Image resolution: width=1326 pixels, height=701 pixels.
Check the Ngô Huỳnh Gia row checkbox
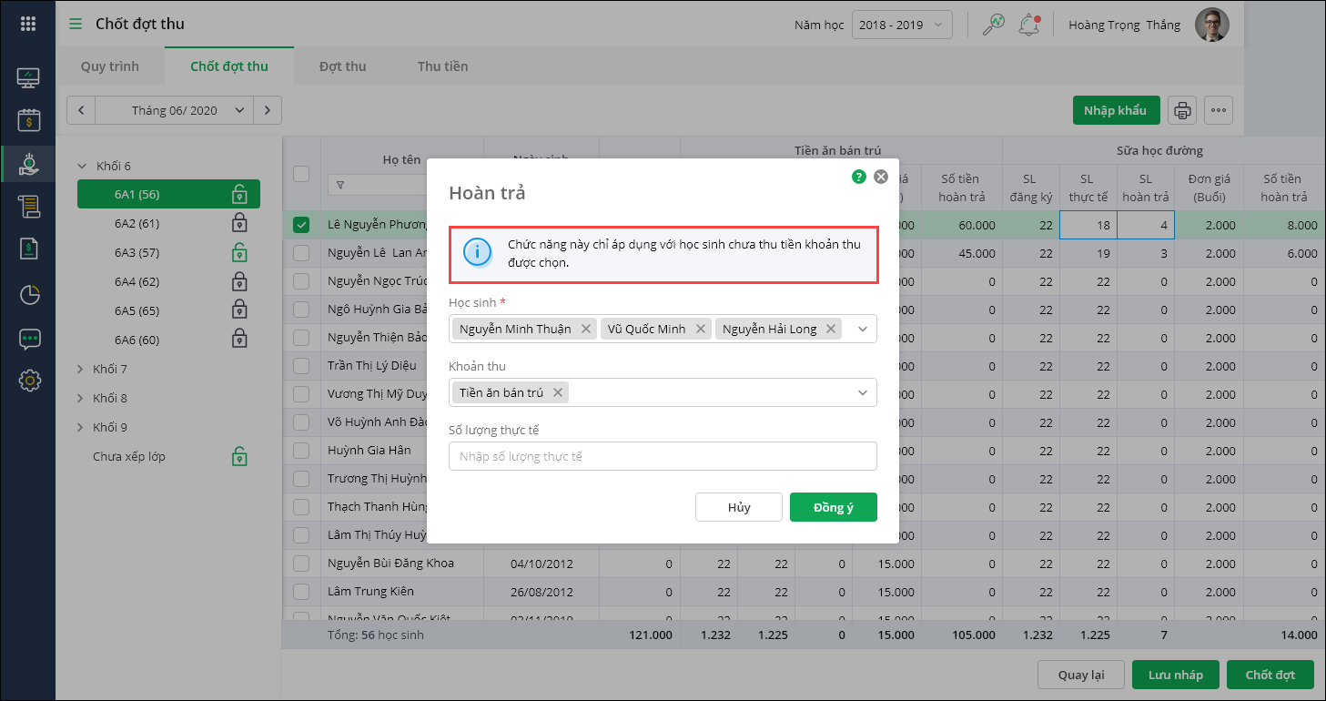tap(301, 310)
